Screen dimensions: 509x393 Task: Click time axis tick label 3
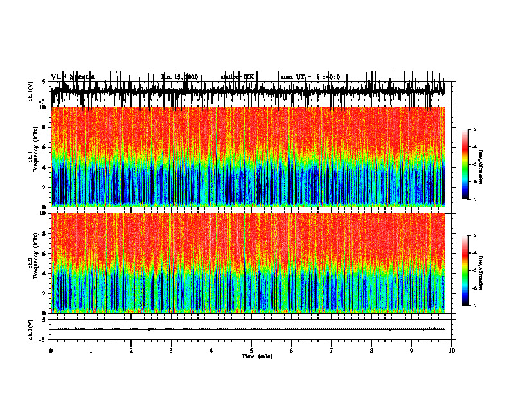pyautogui.click(x=171, y=351)
